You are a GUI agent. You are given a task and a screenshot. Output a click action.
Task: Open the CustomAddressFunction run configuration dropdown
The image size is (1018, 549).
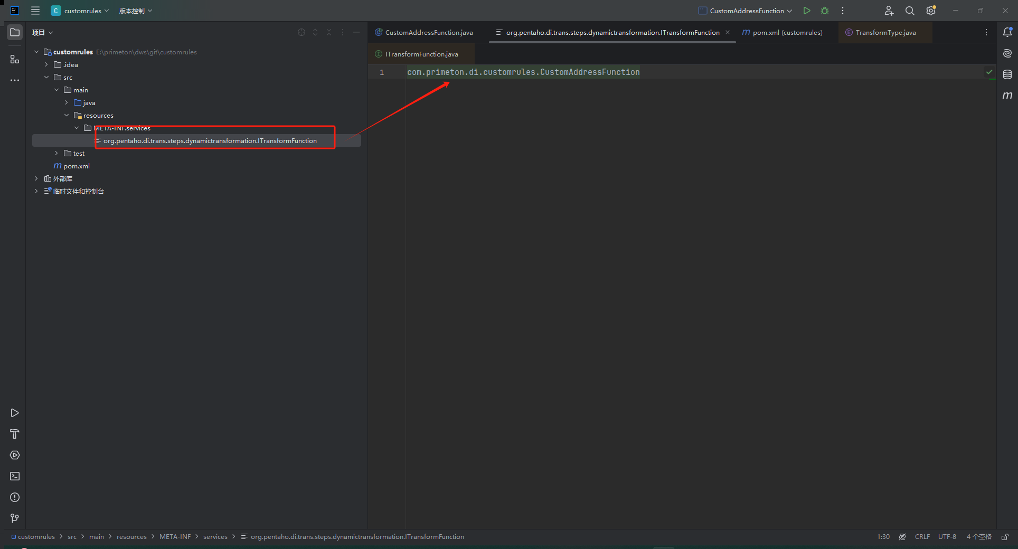746,11
